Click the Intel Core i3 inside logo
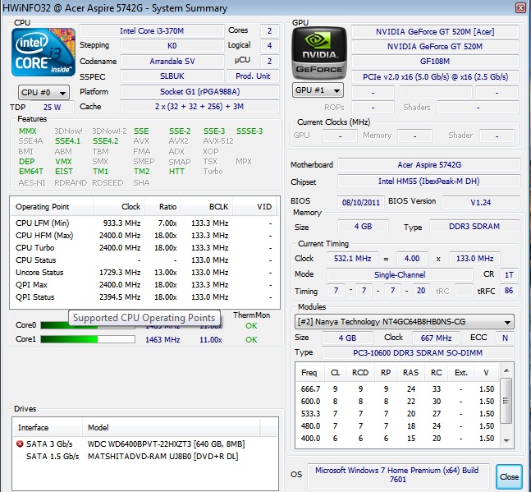This screenshot has width=531, height=492. [43, 53]
